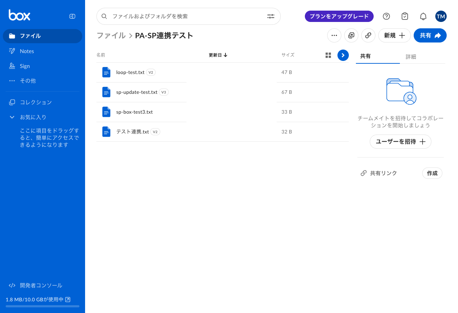Open the tasks clipboard icon
Image resolution: width=458 pixels, height=313 pixels.
pos(405,16)
